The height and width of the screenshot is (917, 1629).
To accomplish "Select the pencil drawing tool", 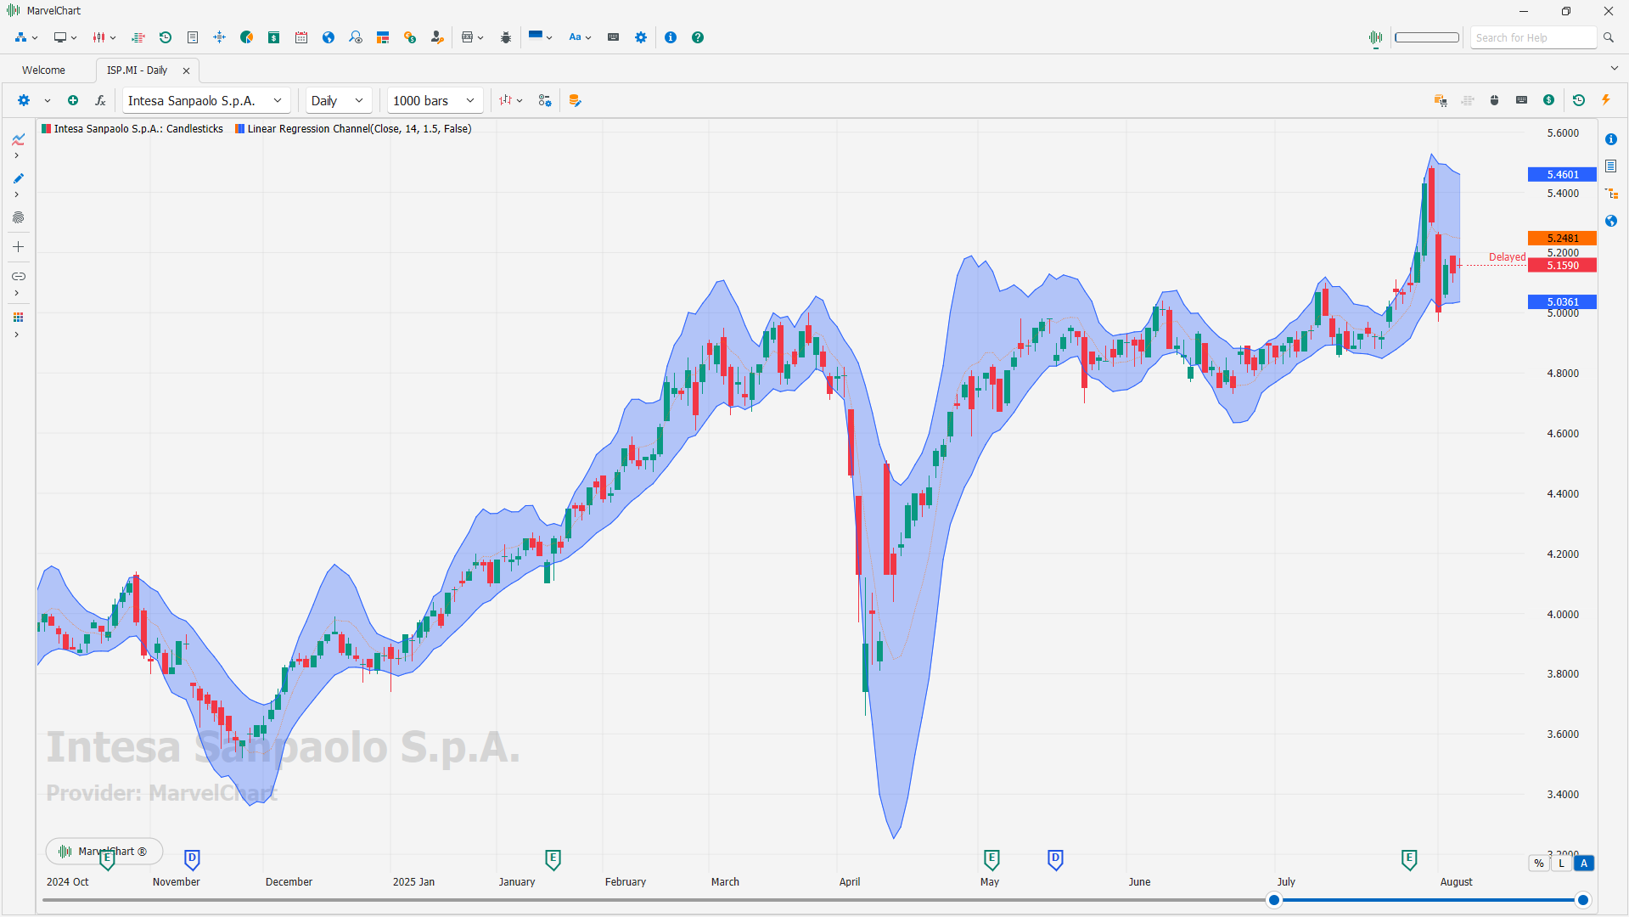I will (18, 178).
